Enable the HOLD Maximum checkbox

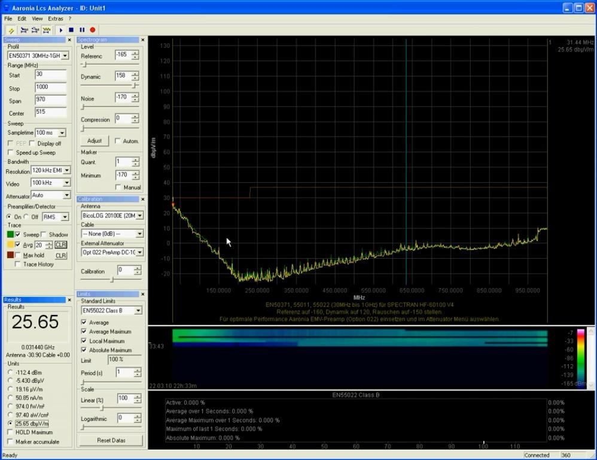tap(11, 432)
